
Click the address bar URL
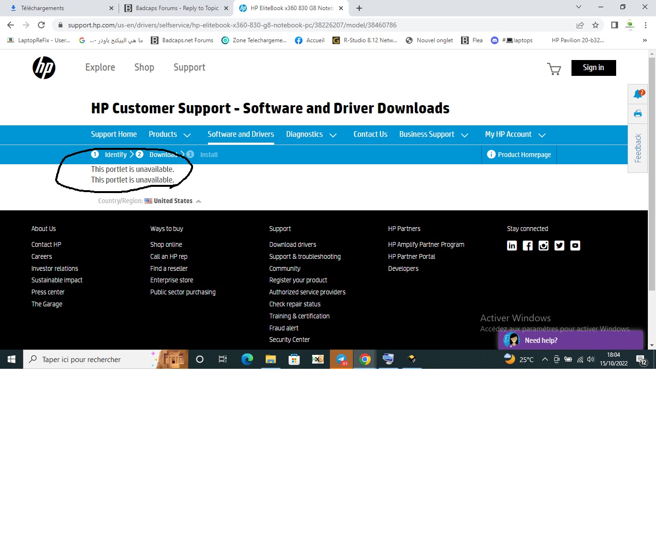(x=232, y=25)
